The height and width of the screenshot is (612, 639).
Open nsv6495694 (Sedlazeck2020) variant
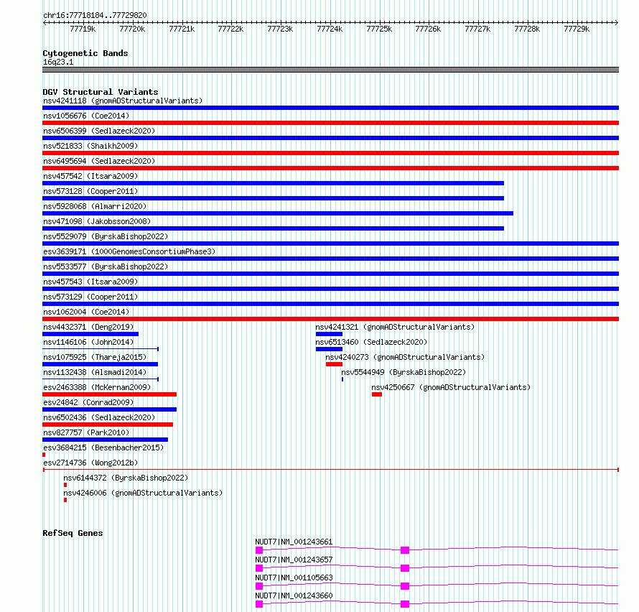point(99,161)
